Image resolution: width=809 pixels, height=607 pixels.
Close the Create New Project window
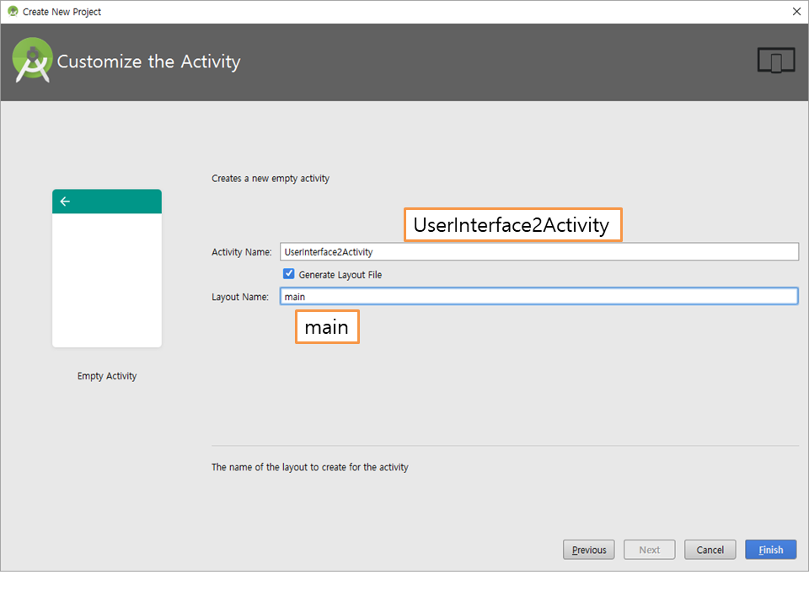pos(796,12)
